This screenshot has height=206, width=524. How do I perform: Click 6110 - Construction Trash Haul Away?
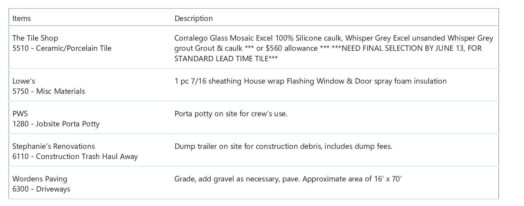click(75, 156)
